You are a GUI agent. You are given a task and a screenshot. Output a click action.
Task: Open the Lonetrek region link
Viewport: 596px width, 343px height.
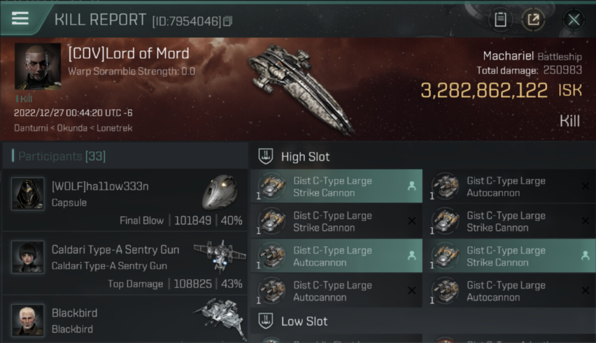(x=115, y=128)
